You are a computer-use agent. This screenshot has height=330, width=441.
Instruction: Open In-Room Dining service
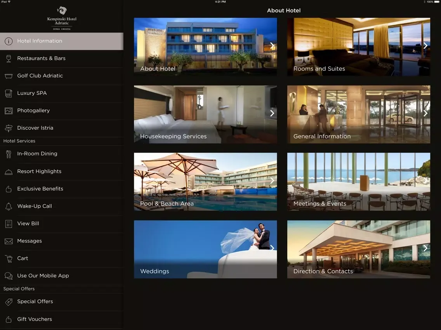(62, 154)
